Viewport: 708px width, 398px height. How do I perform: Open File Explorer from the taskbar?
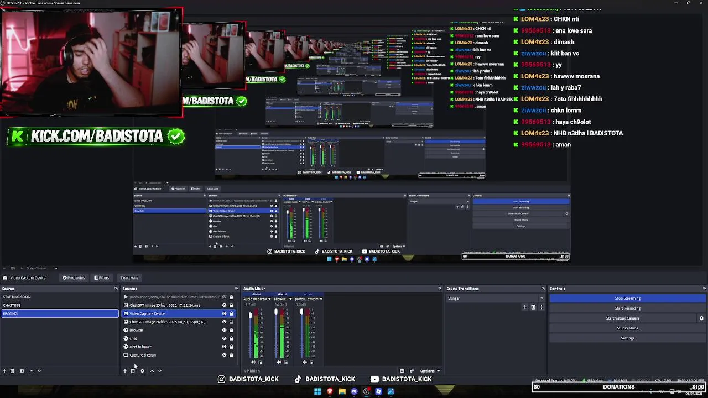click(x=342, y=391)
